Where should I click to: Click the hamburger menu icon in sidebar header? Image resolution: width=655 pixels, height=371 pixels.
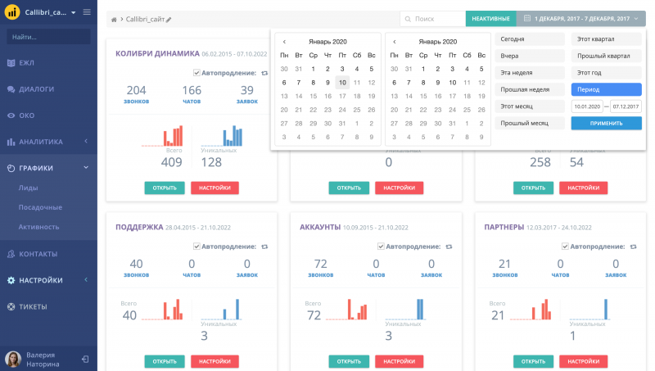[x=87, y=12]
